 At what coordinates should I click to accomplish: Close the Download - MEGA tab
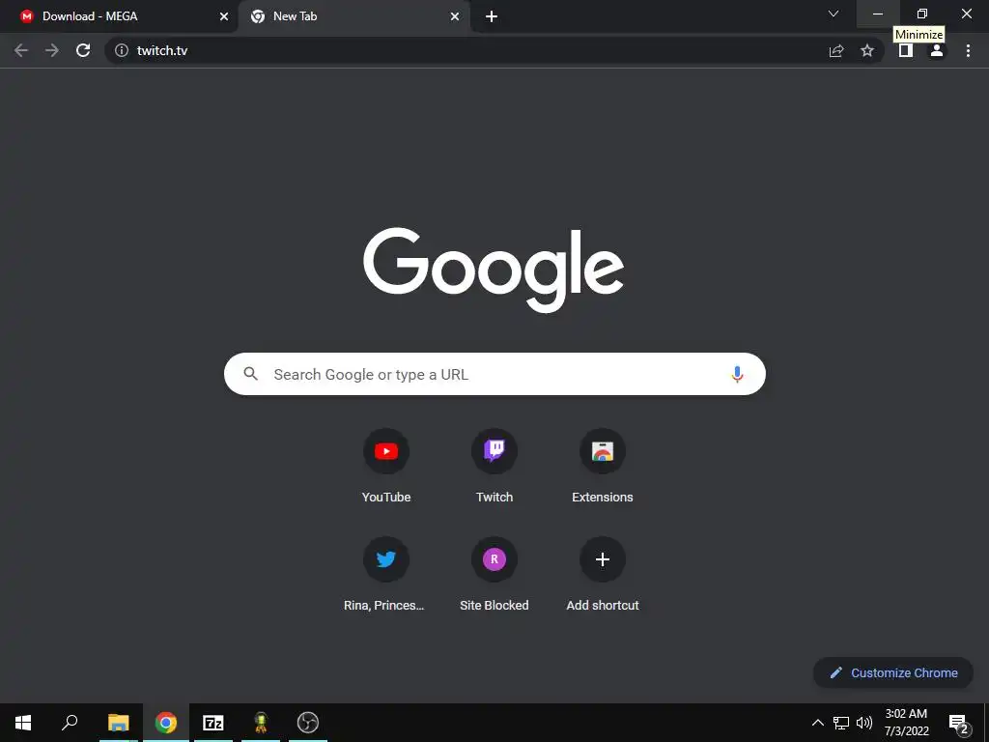[x=224, y=17]
